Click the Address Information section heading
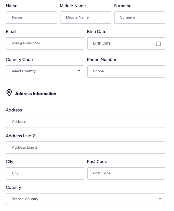The width and height of the screenshot is (174, 211). [x=36, y=94]
